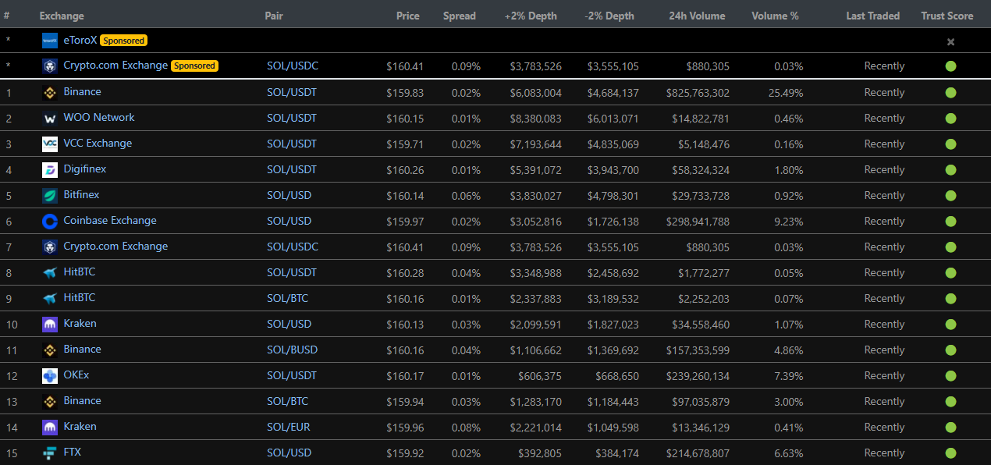Sort by the Trust Score column header
Screen dimensions: 991x465
click(x=947, y=16)
